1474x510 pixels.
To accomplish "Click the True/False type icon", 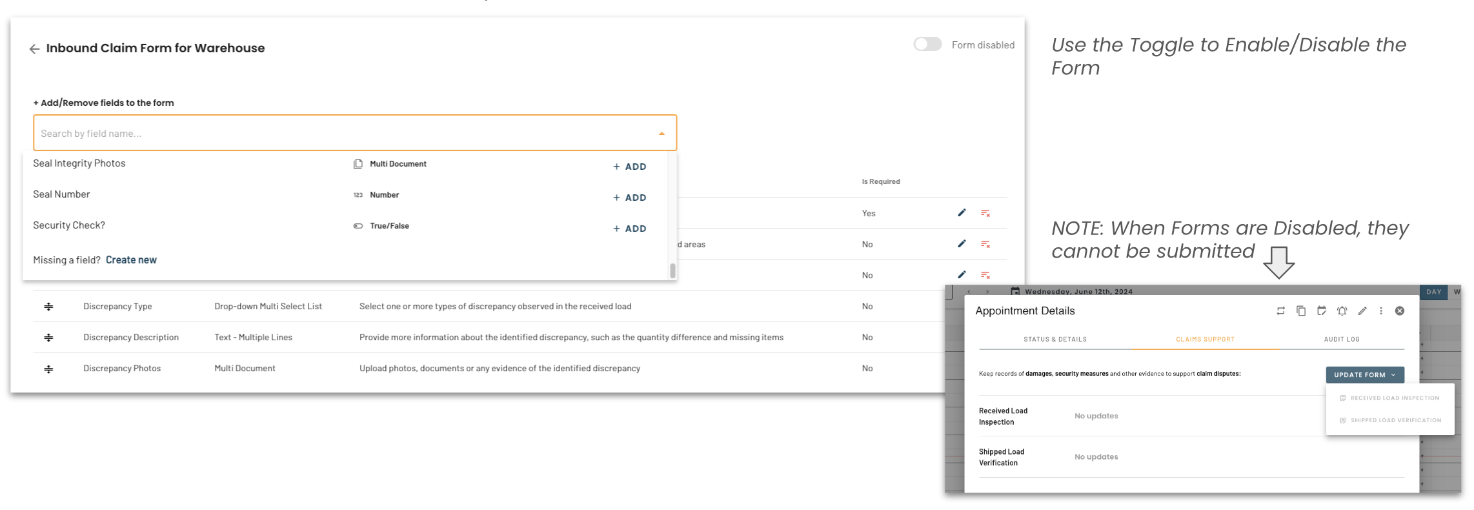I will [358, 226].
